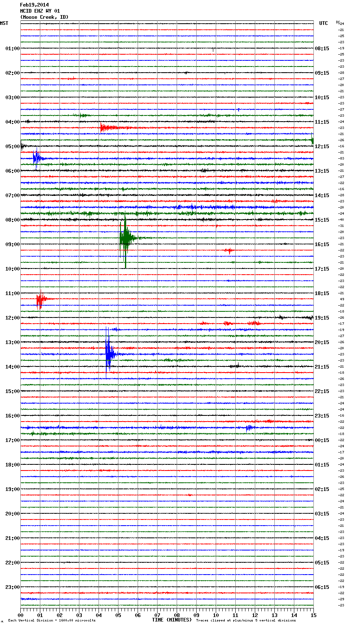346x626 pixels.
Task: Select the '18:00' MST hour label
Action: point(13,465)
